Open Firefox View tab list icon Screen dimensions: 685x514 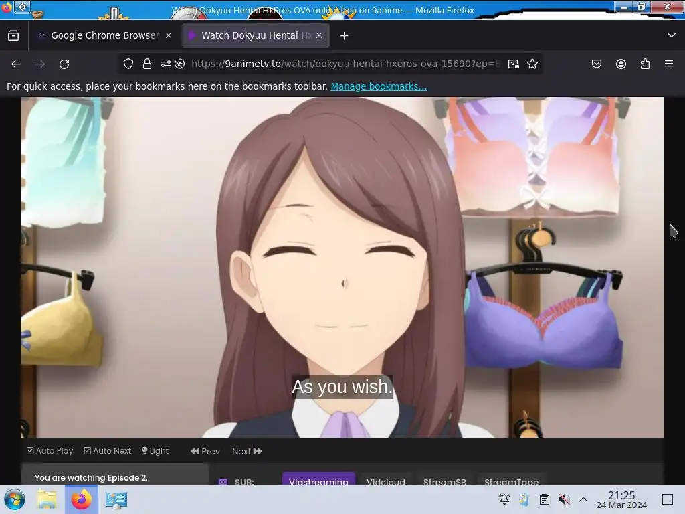pyautogui.click(x=13, y=36)
